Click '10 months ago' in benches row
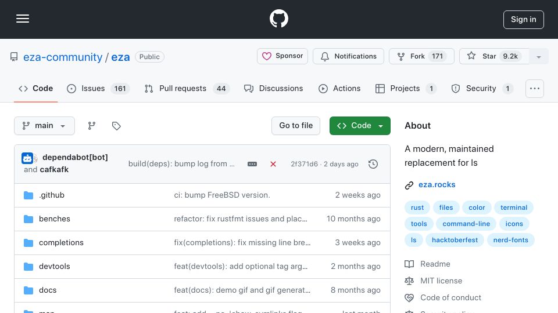Viewport: 558px width, 313px height. pyautogui.click(x=353, y=219)
